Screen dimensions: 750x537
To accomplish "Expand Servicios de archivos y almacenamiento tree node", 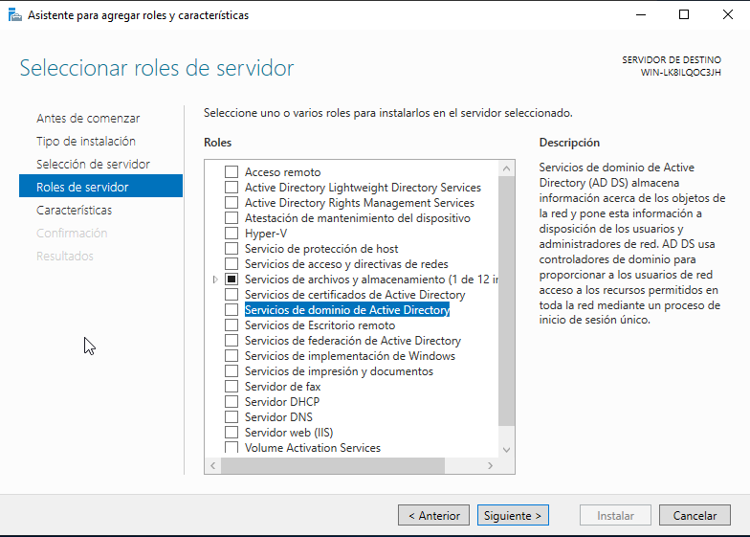I will [x=215, y=280].
